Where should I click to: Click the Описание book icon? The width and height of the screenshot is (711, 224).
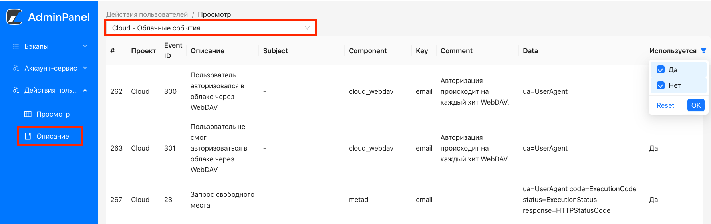[x=28, y=136]
